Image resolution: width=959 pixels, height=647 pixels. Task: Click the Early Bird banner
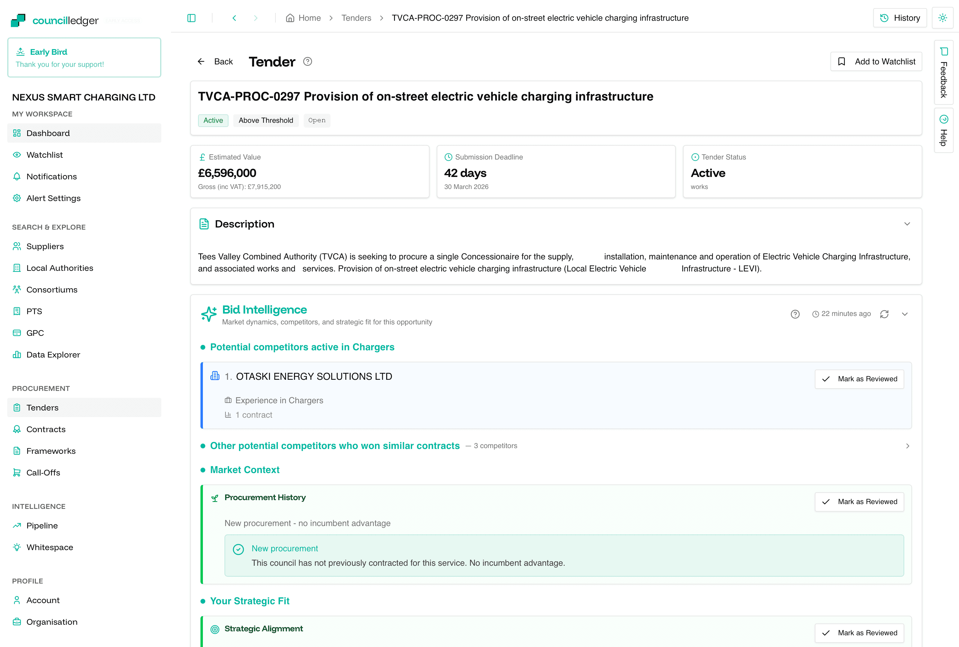[84, 57]
